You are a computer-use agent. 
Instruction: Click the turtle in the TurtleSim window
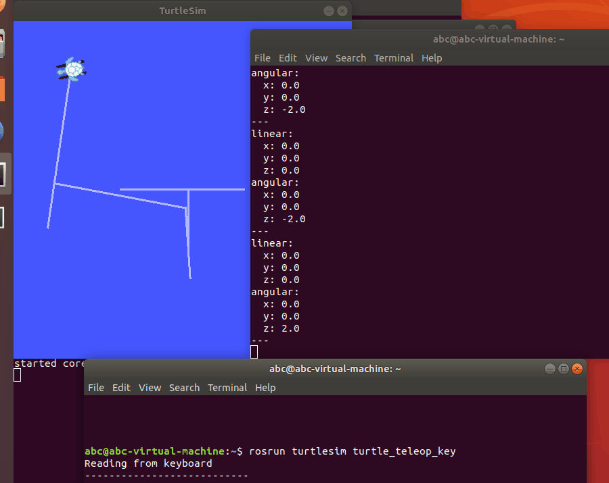click(x=72, y=70)
